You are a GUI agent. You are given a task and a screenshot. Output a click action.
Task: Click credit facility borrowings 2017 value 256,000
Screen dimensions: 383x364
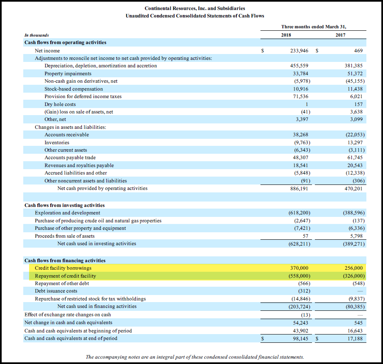(354, 268)
